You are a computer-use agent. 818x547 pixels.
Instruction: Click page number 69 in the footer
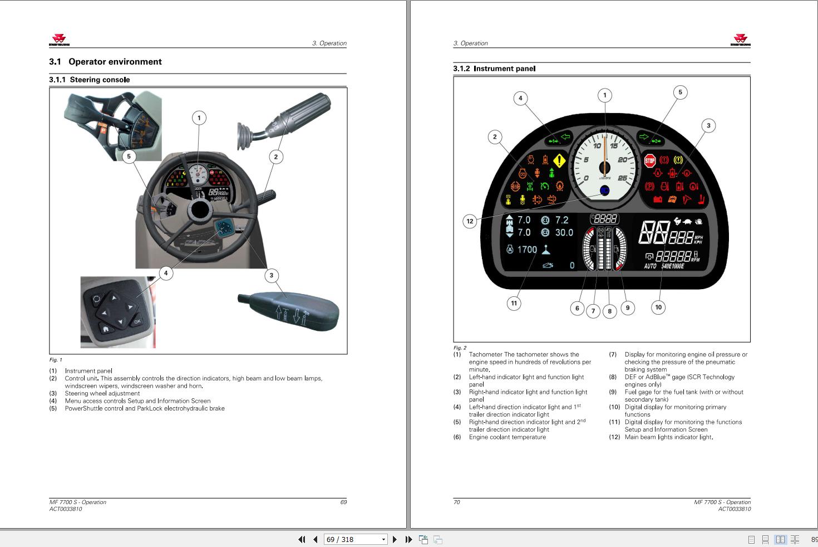[343, 502]
